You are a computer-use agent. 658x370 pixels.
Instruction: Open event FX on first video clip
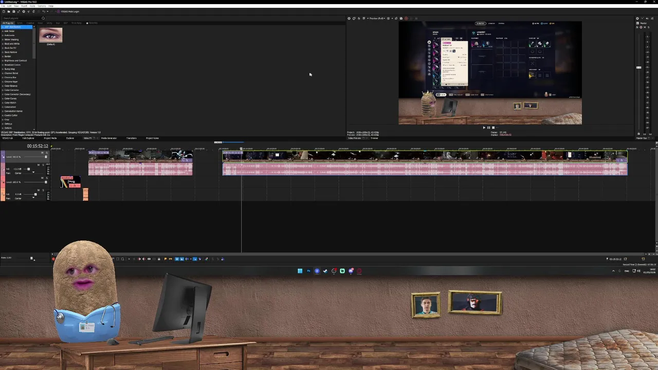coord(187,160)
